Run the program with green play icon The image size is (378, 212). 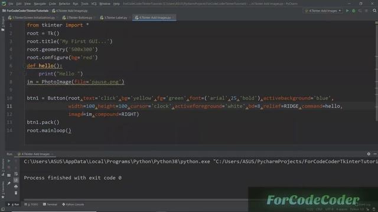[x=347, y=11]
